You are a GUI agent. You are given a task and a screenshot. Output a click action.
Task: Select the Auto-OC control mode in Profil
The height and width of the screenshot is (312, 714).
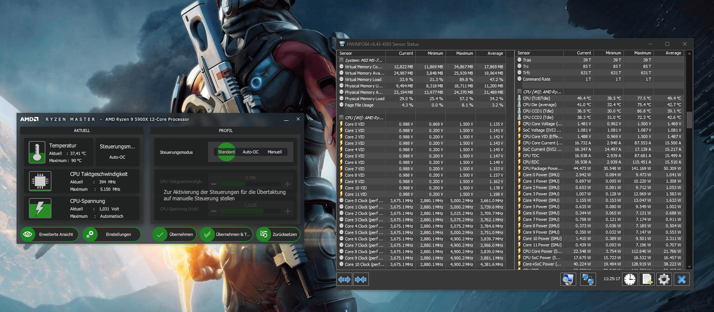point(251,152)
